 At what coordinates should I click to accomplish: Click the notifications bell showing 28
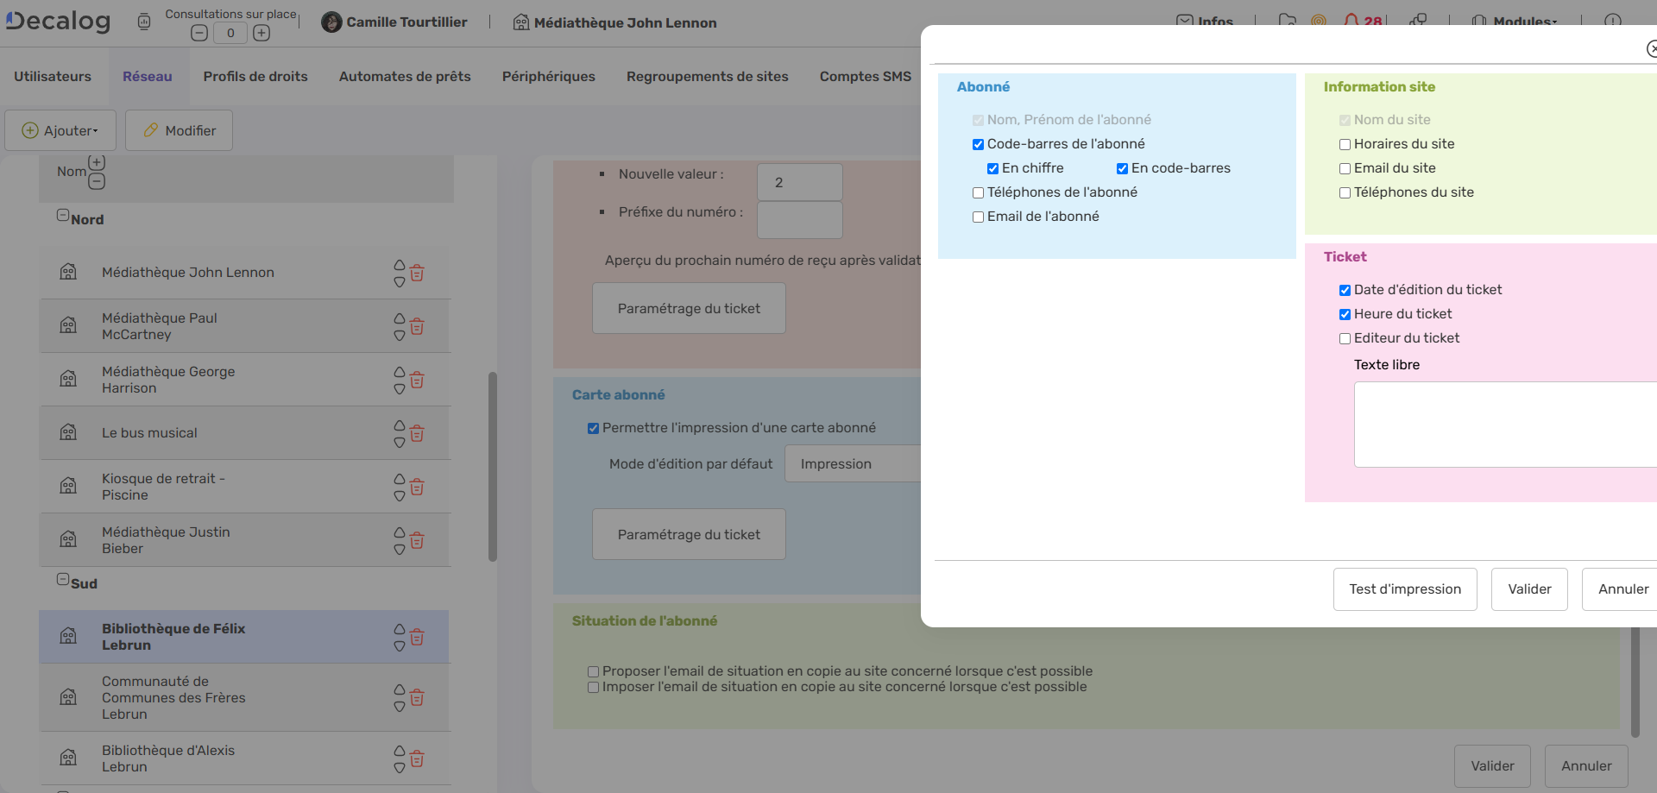pos(1352,21)
